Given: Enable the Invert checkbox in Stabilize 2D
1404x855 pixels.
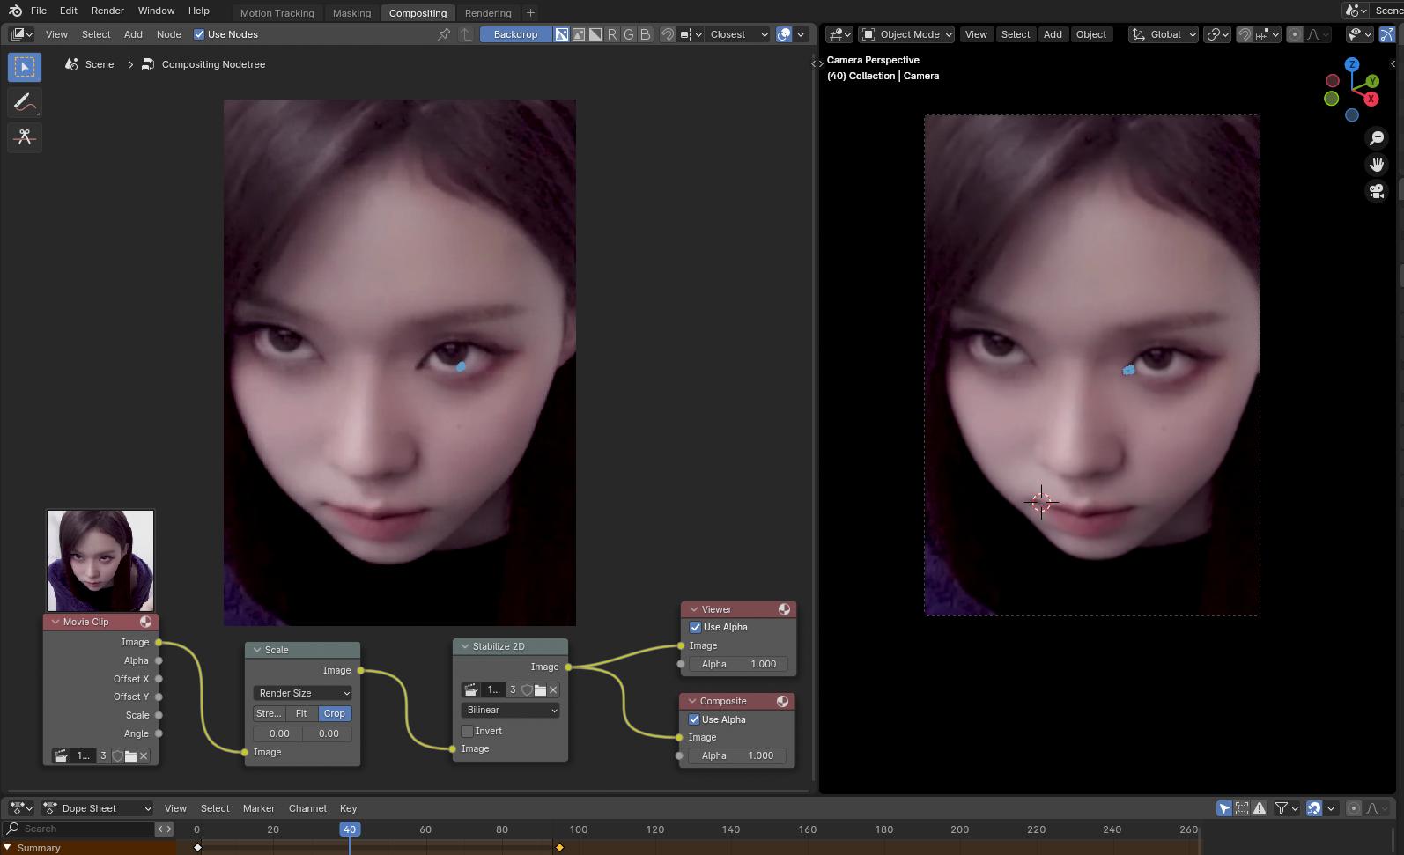Looking at the screenshot, I should point(468,731).
